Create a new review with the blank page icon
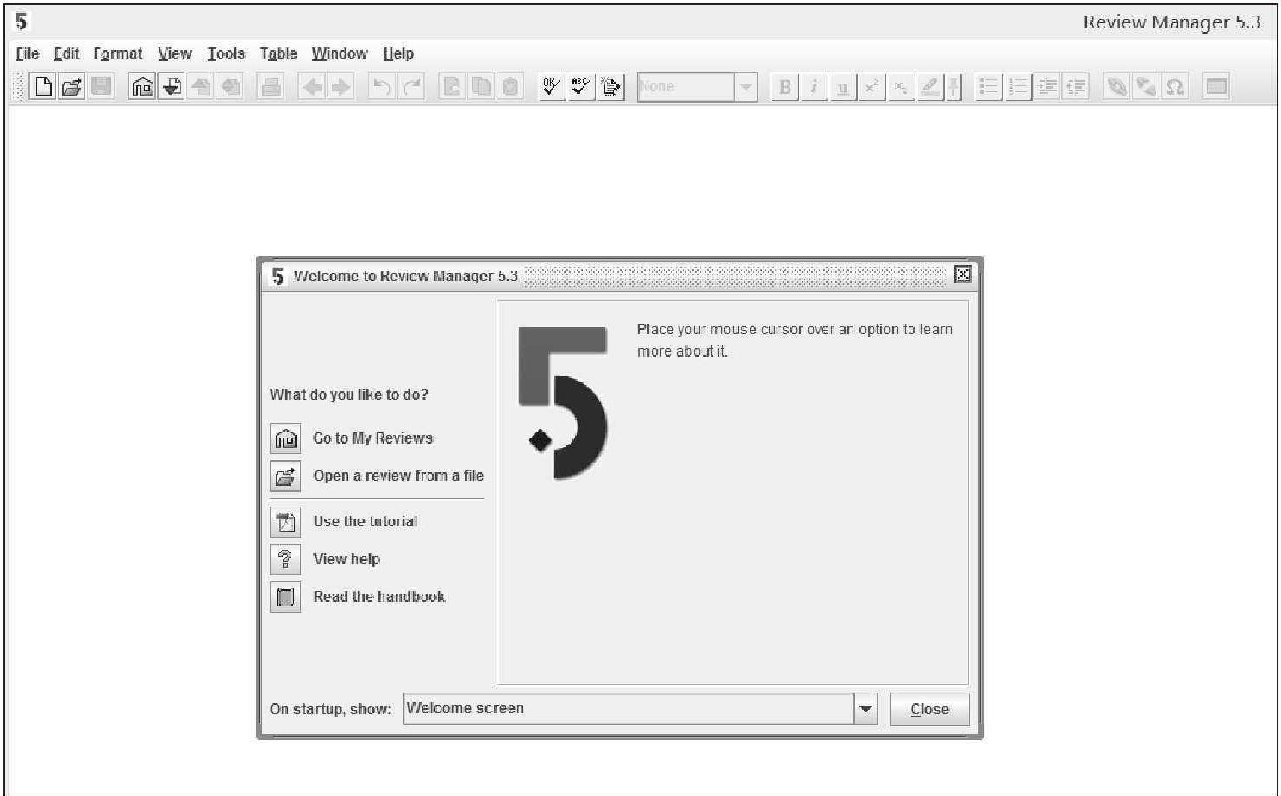Image resolution: width=1281 pixels, height=796 pixels. click(42, 86)
